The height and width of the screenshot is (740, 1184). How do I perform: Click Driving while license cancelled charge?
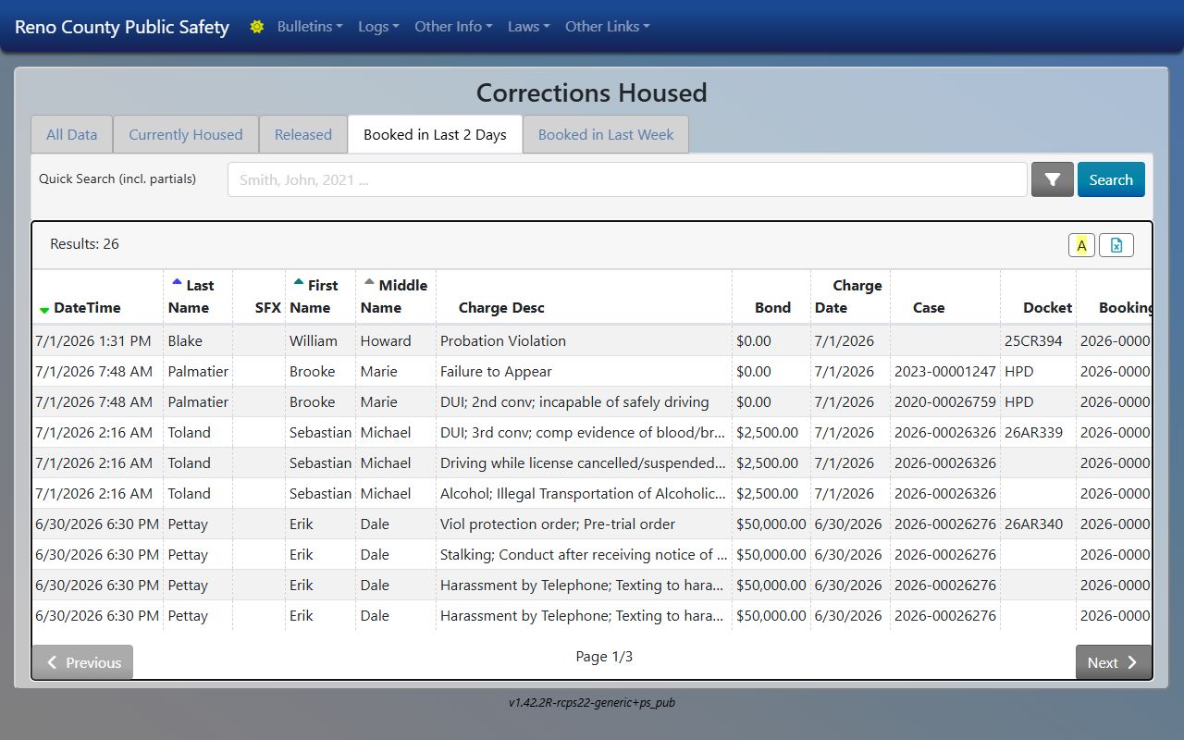[584, 462]
